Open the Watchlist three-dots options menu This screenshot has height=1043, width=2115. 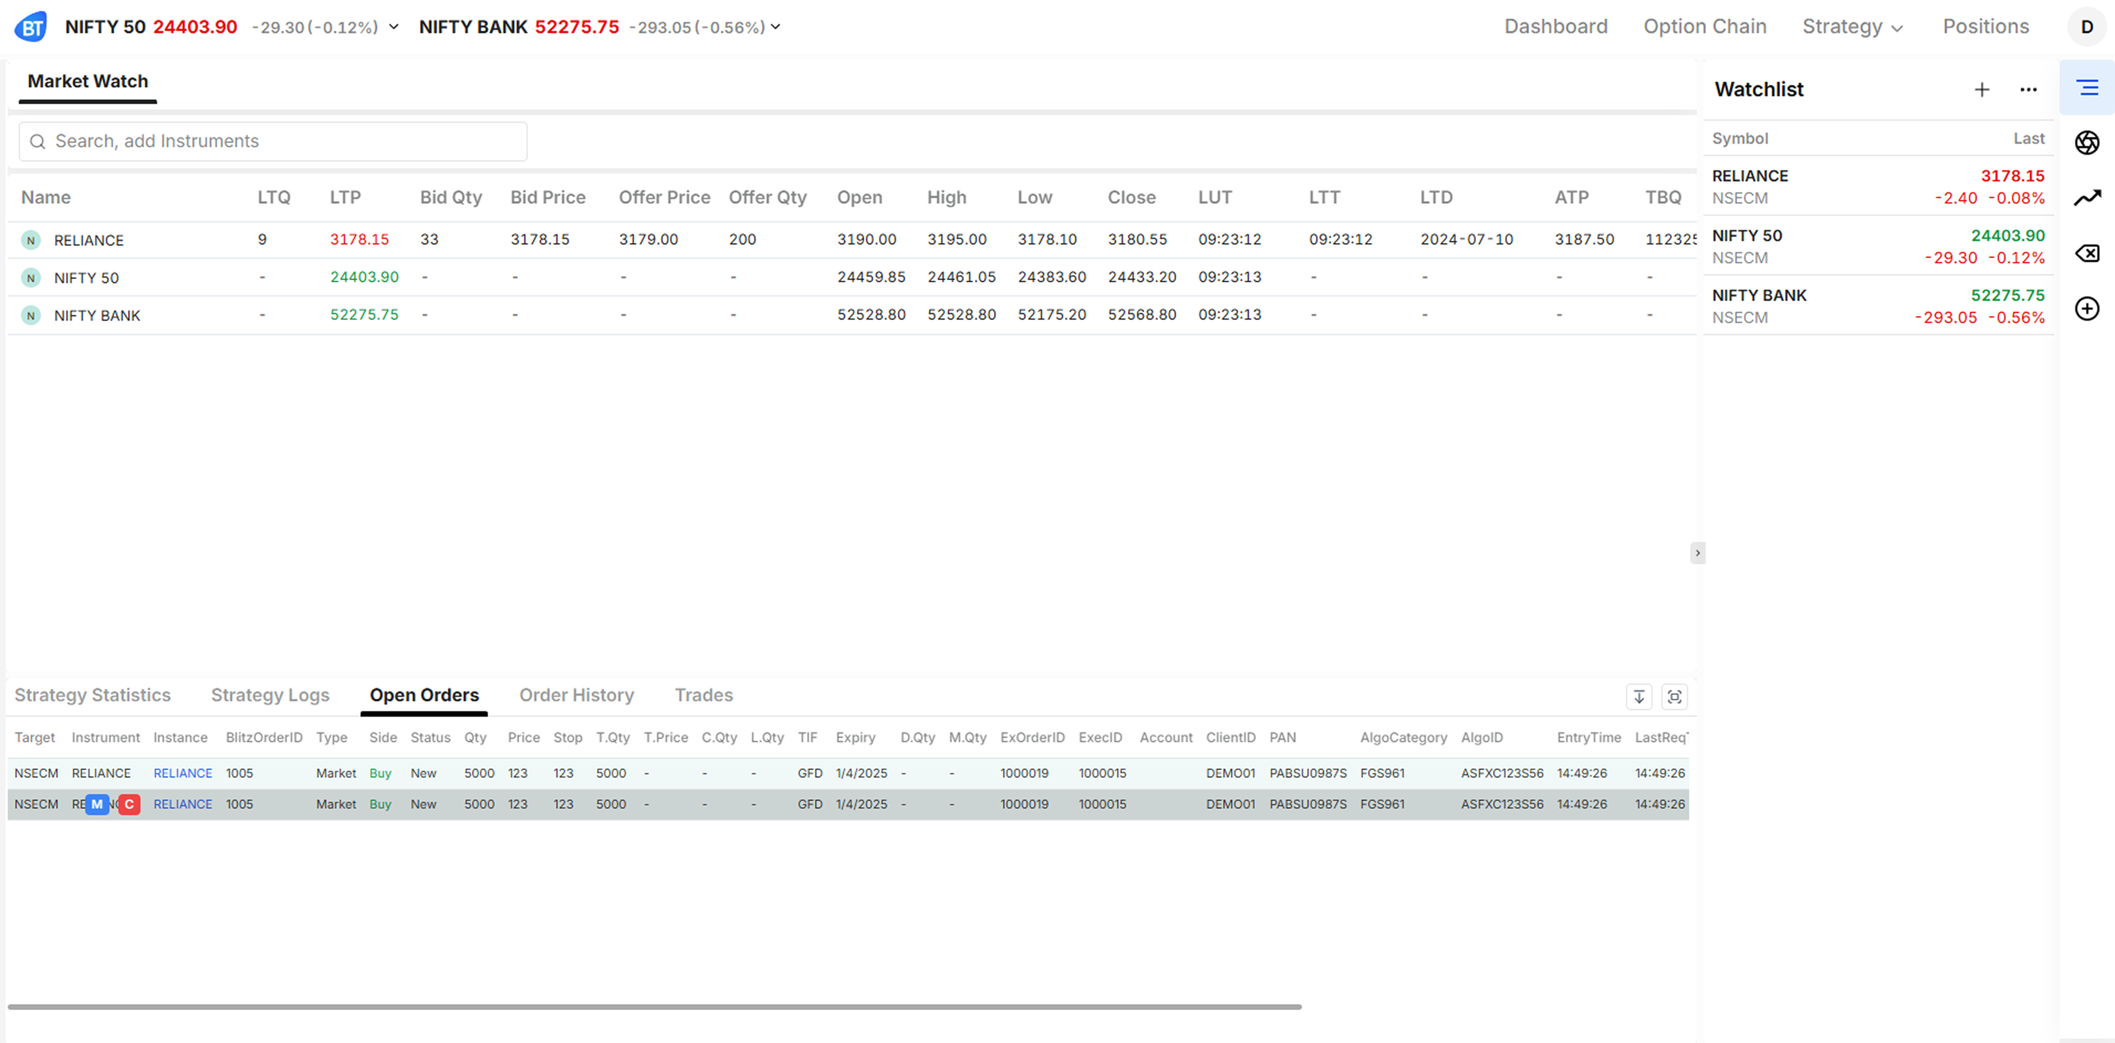coord(2028,90)
